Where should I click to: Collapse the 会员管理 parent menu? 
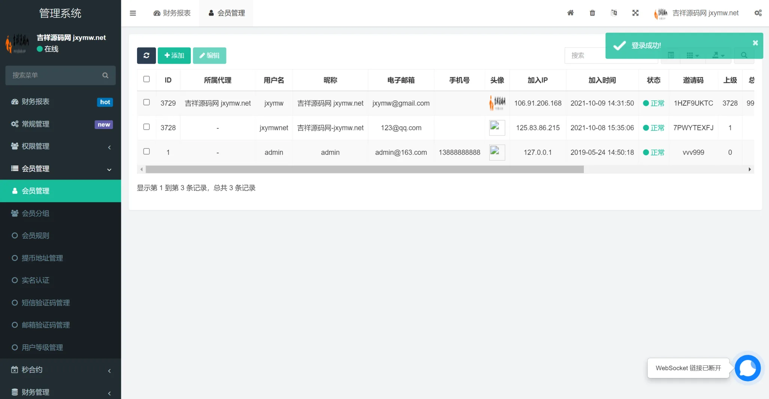coord(60,169)
